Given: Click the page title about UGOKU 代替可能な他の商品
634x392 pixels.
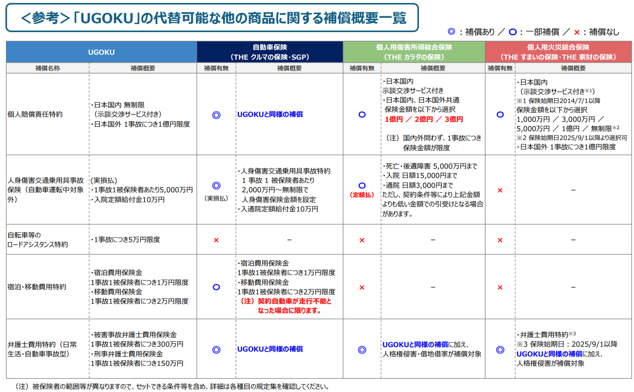Looking at the screenshot, I should (212, 18).
